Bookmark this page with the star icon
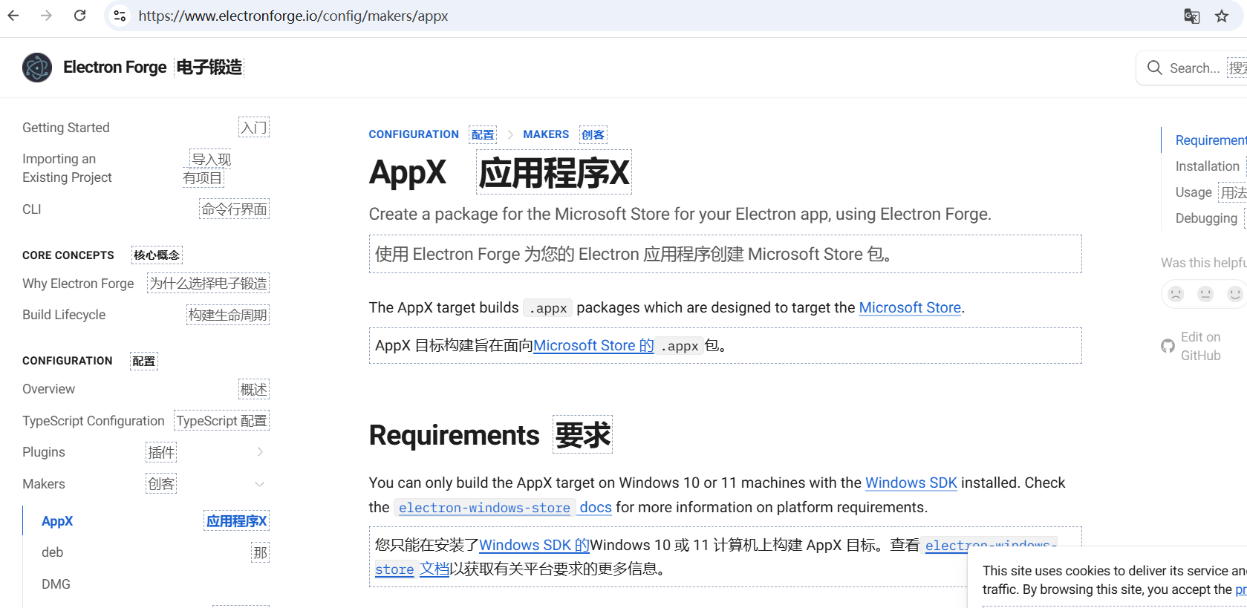Image resolution: width=1247 pixels, height=608 pixels. point(1222,16)
